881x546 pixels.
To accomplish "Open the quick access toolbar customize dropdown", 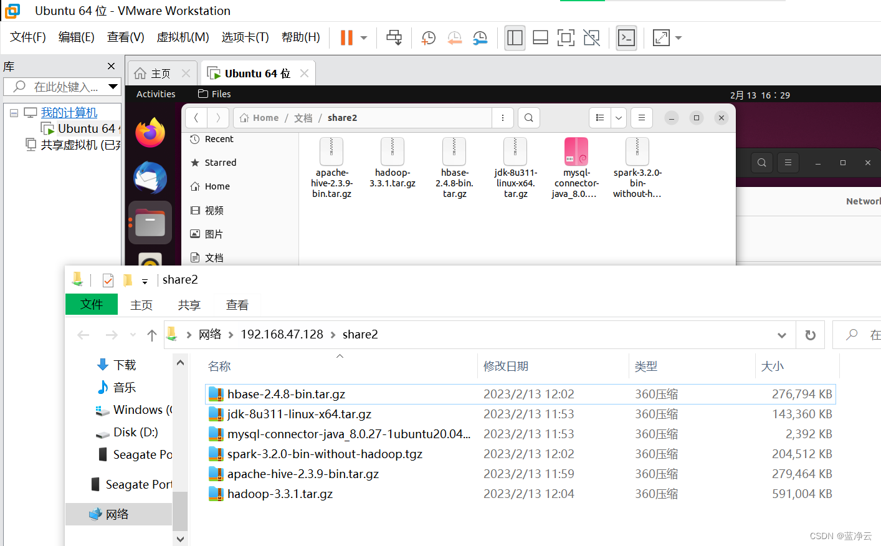I will coord(145,282).
